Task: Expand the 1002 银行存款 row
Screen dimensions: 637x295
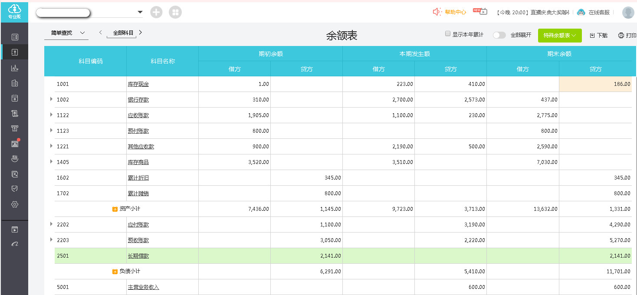Action: click(x=51, y=99)
